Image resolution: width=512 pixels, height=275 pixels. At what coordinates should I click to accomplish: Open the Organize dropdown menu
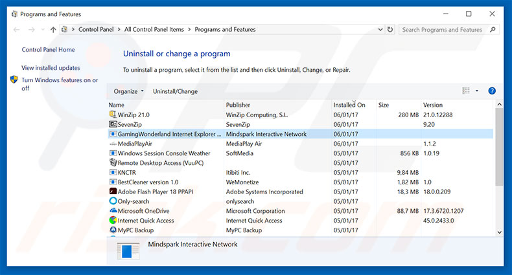128,91
